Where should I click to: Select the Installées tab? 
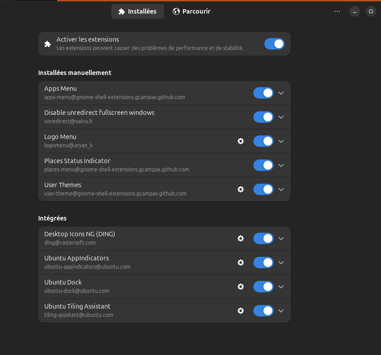[x=138, y=11]
